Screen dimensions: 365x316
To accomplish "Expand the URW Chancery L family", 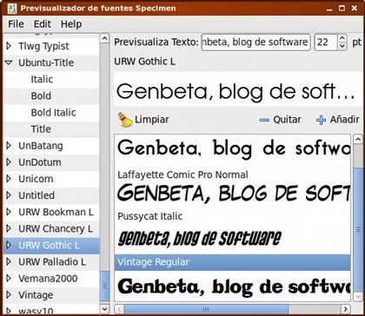I will tap(9, 228).
